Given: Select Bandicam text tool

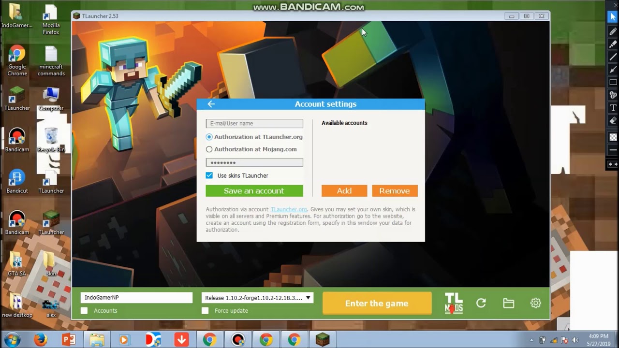Looking at the screenshot, I should pos(613,107).
